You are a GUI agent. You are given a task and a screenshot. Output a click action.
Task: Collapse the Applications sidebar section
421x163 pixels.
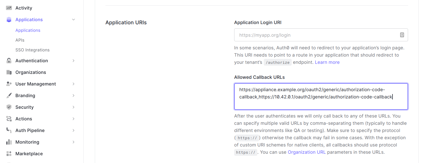coord(74,20)
